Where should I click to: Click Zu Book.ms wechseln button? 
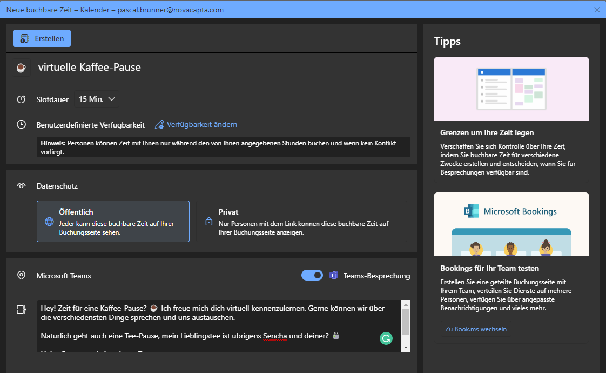(475, 329)
